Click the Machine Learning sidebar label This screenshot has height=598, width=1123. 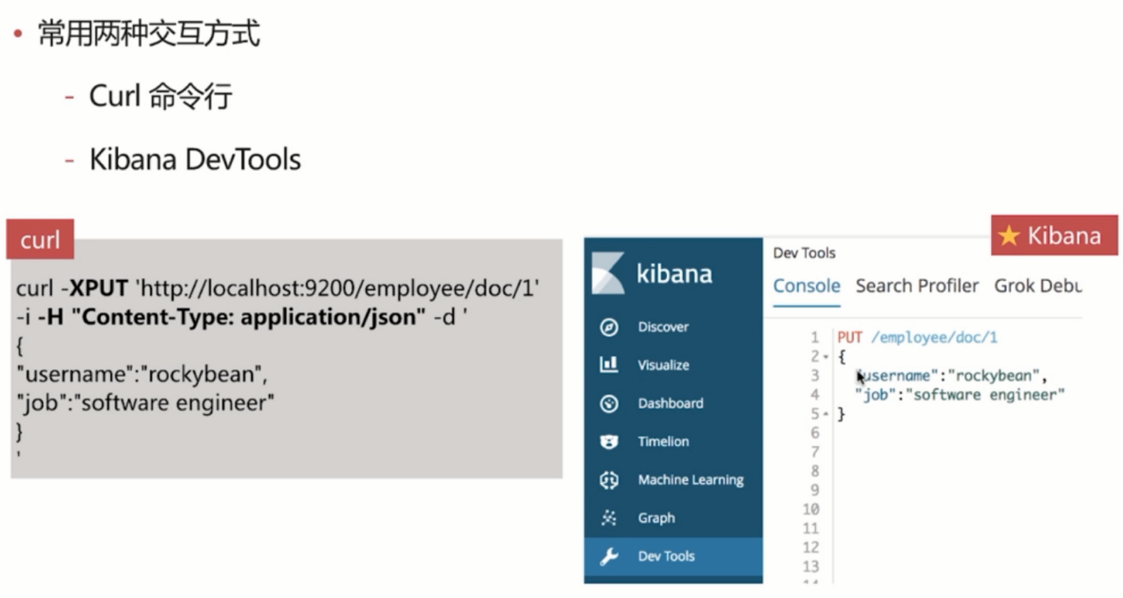(x=691, y=480)
